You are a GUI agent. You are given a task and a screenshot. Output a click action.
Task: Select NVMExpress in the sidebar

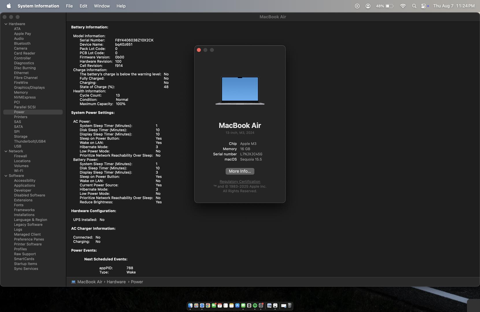pyautogui.click(x=25, y=97)
